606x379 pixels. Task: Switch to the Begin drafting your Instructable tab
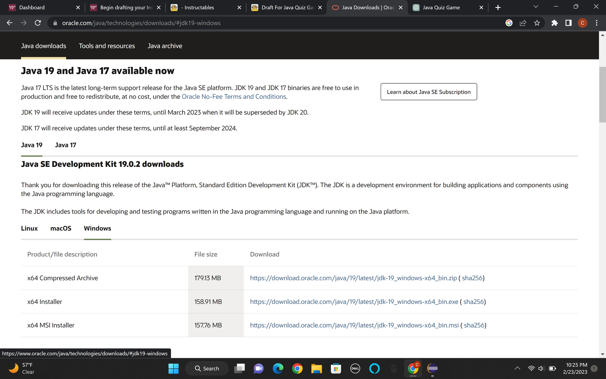coord(126,7)
